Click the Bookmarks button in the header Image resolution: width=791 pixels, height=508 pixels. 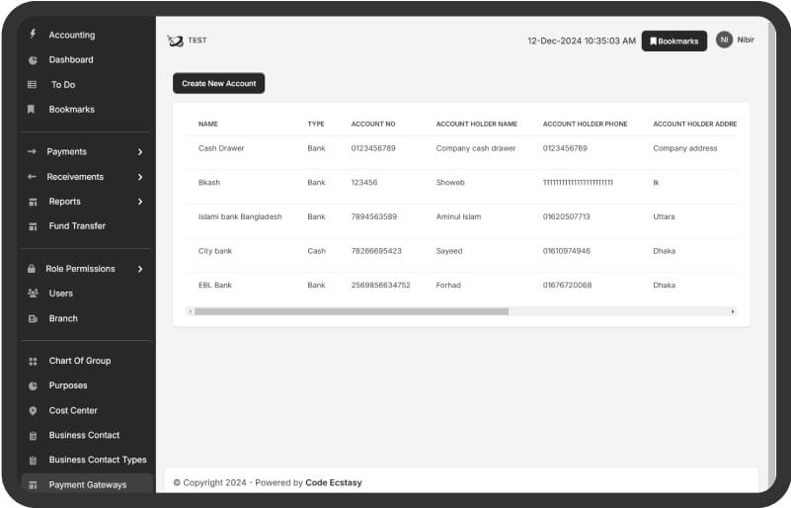click(x=673, y=42)
